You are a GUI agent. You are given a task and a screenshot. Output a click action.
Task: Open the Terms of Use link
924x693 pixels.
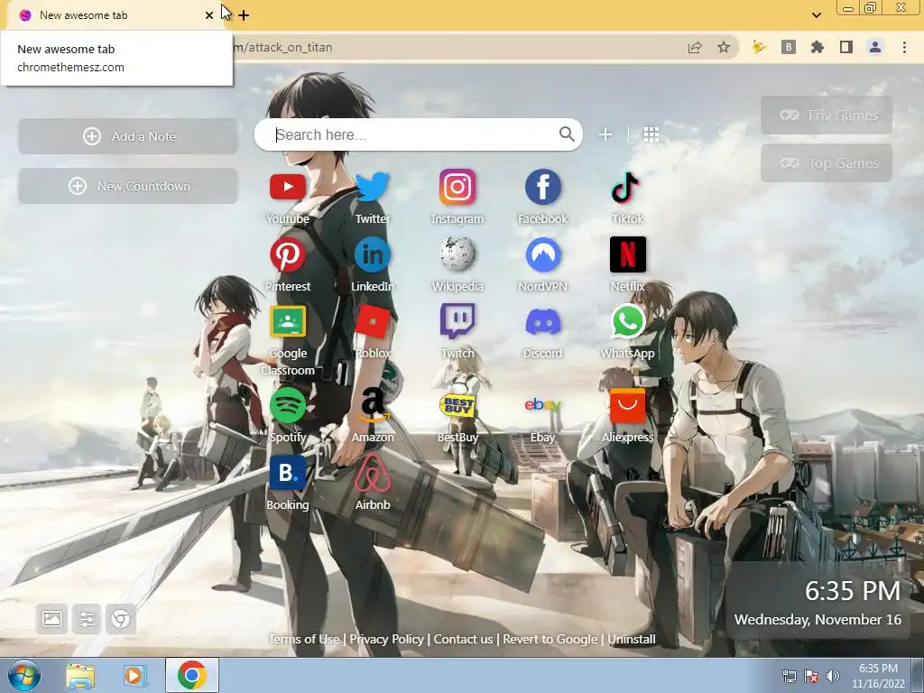pyautogui.click(x=304, y=639)
